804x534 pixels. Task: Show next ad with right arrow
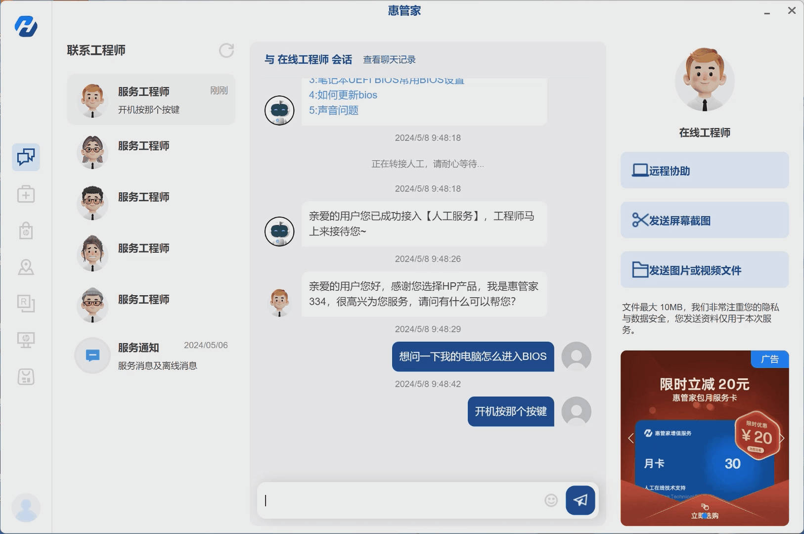782,438
